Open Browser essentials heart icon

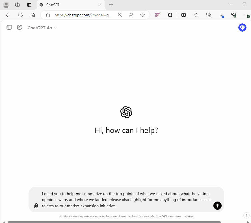(233, 15)
